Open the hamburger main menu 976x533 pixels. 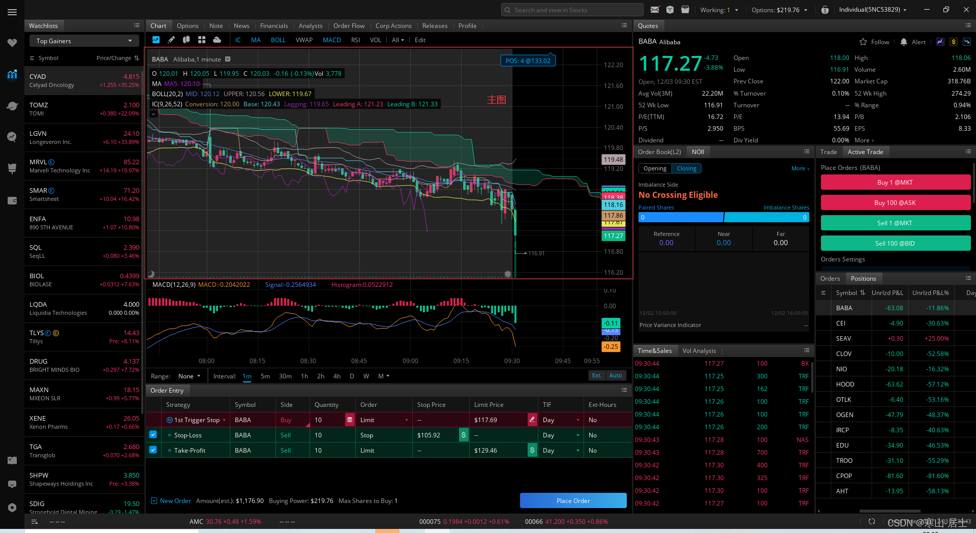click(12, 12)
